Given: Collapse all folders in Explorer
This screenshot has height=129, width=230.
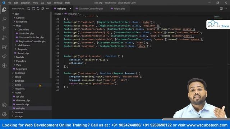Looking at the screenshot, I should click(43, 9).
